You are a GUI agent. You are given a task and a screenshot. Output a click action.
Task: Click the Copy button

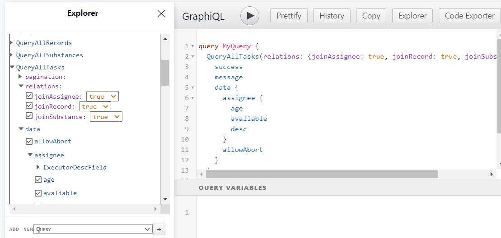[371, 16]
